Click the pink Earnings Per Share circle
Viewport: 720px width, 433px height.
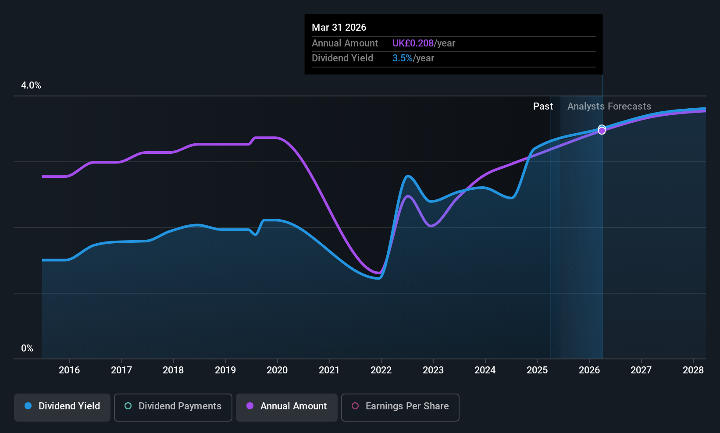pyautogui.click(x=355, y=406)
